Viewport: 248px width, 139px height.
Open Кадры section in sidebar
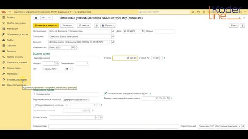[10, 40]
